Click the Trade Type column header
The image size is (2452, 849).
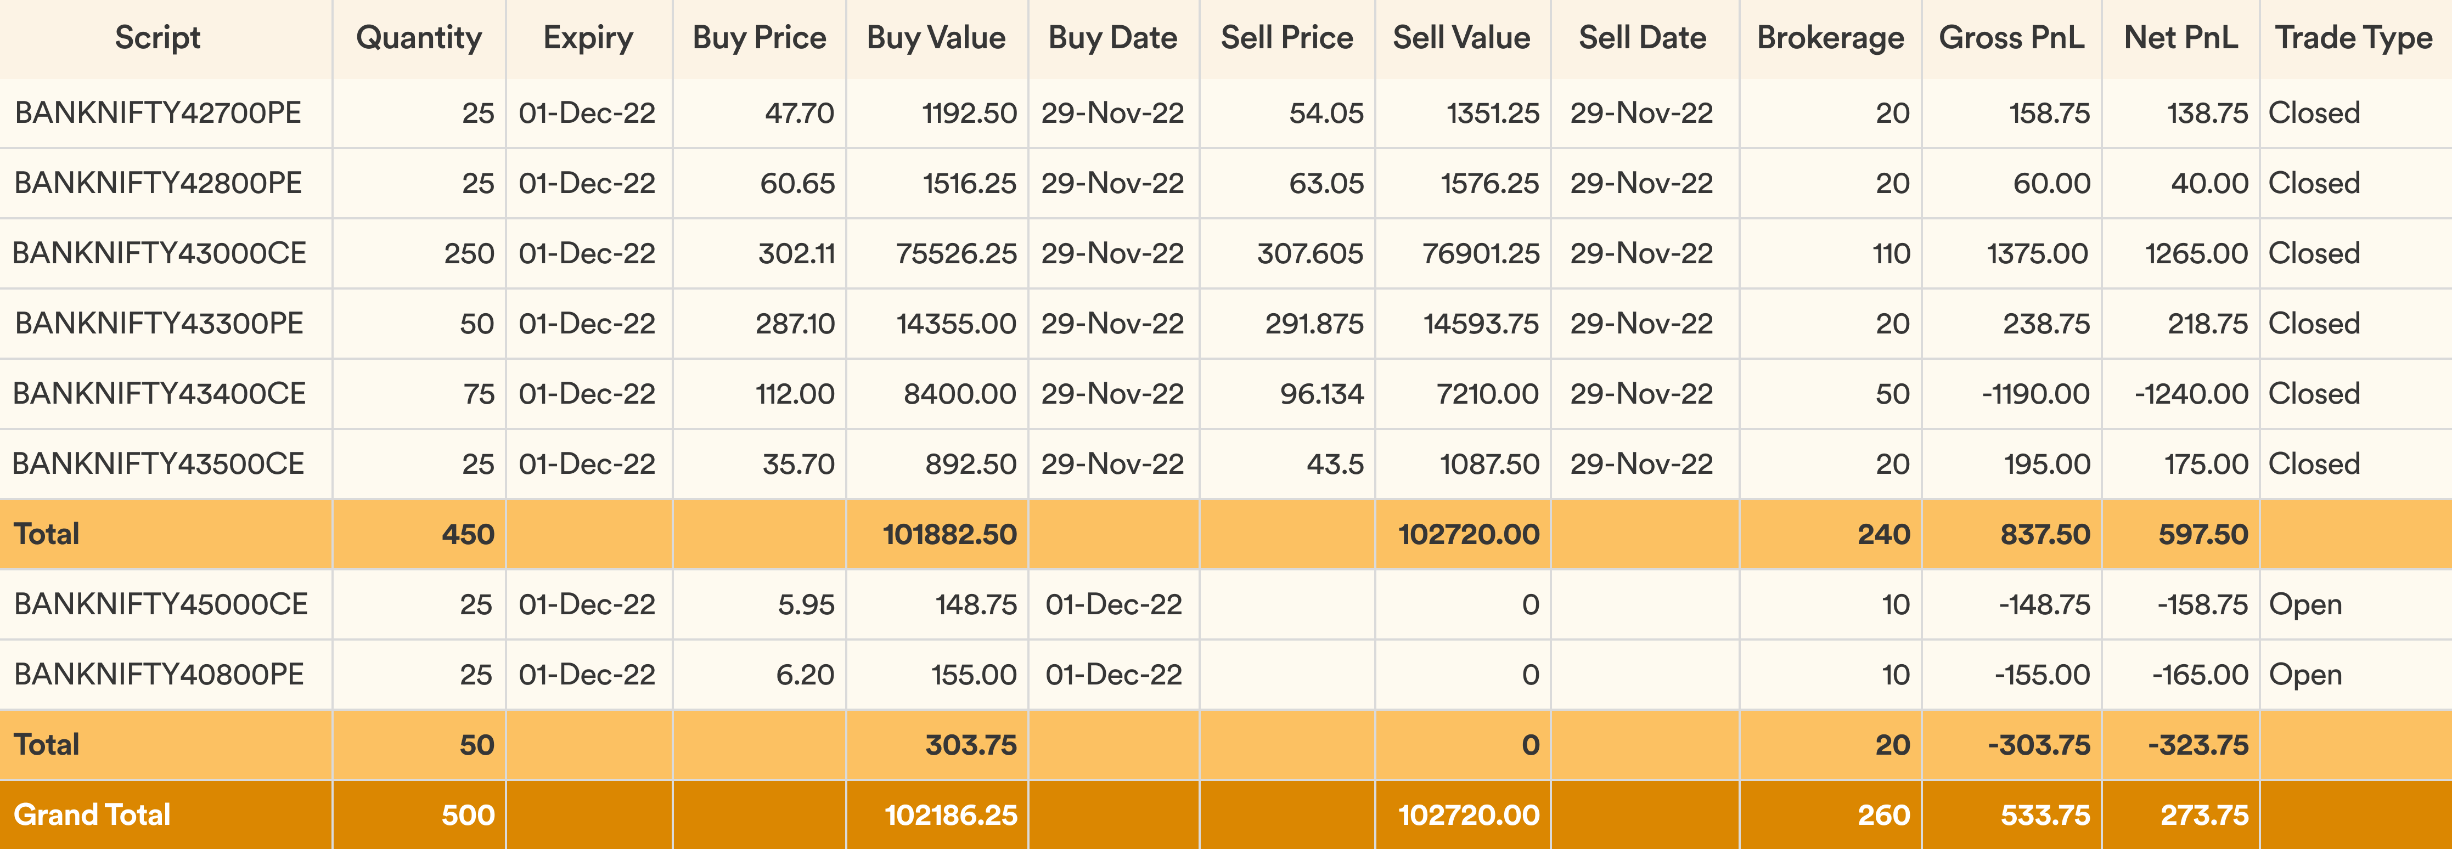(2353, 38)
